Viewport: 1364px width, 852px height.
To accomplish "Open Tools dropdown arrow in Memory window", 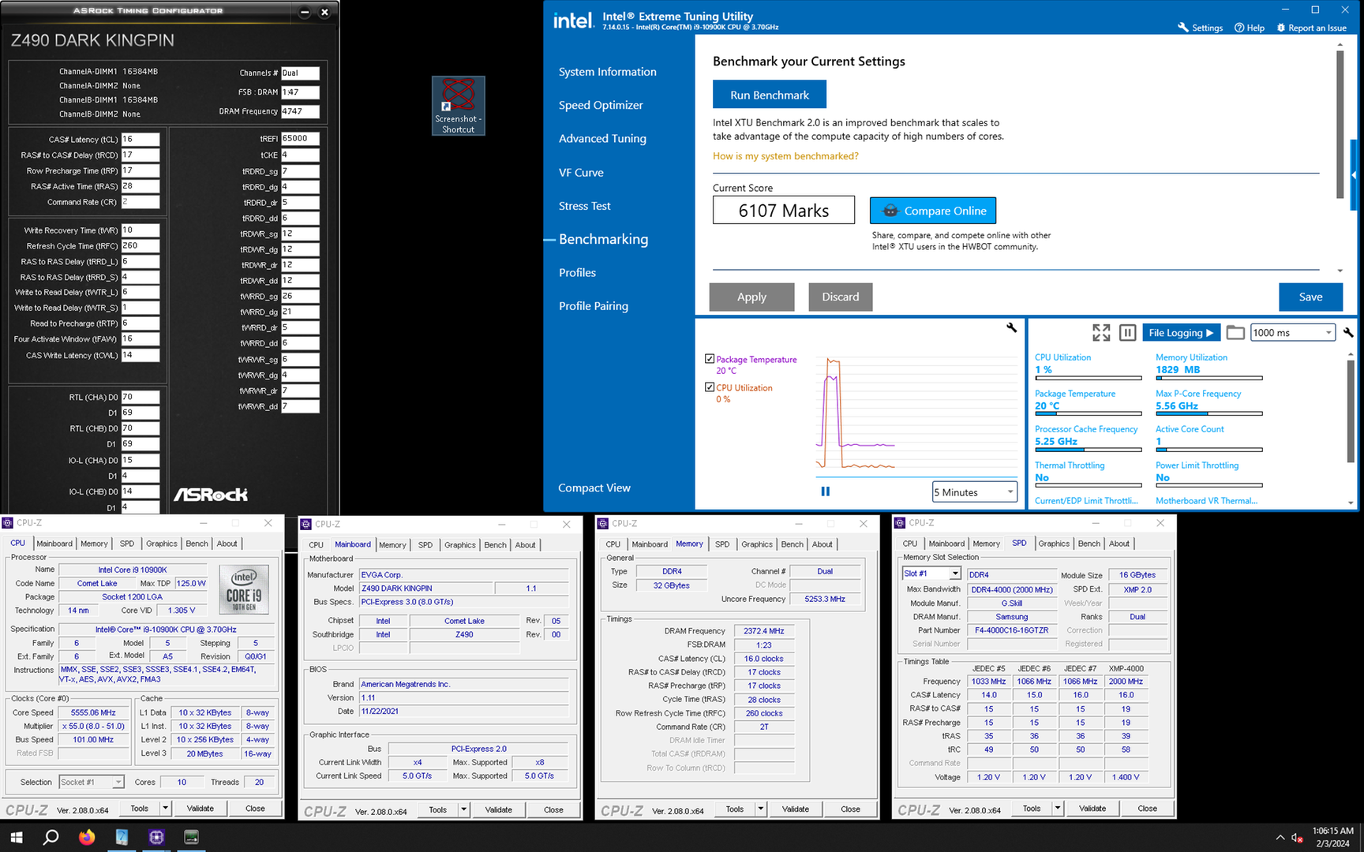I will coord(760,809).
